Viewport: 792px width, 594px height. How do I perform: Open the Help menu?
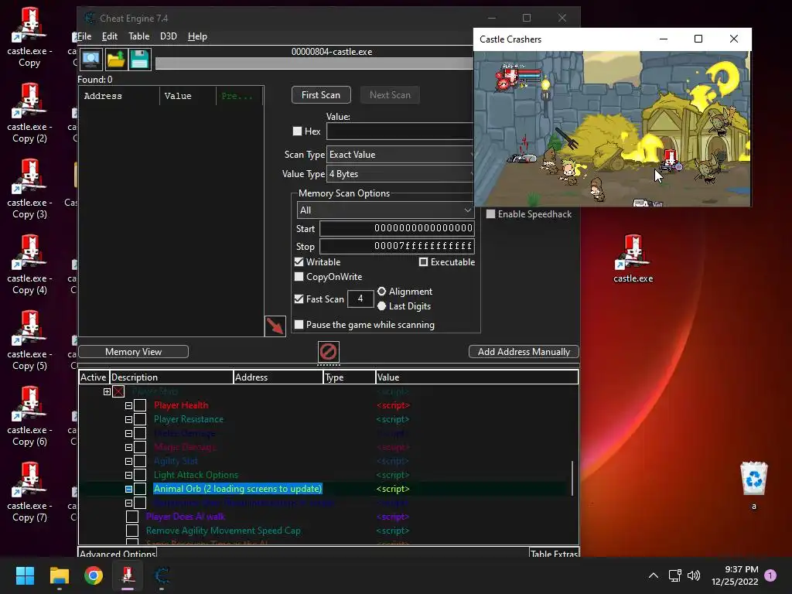(197, 36)
